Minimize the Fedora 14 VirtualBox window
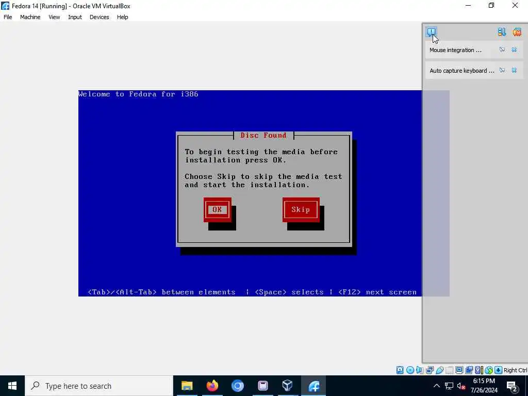This screenshot has height=396, width=528. 468,5
